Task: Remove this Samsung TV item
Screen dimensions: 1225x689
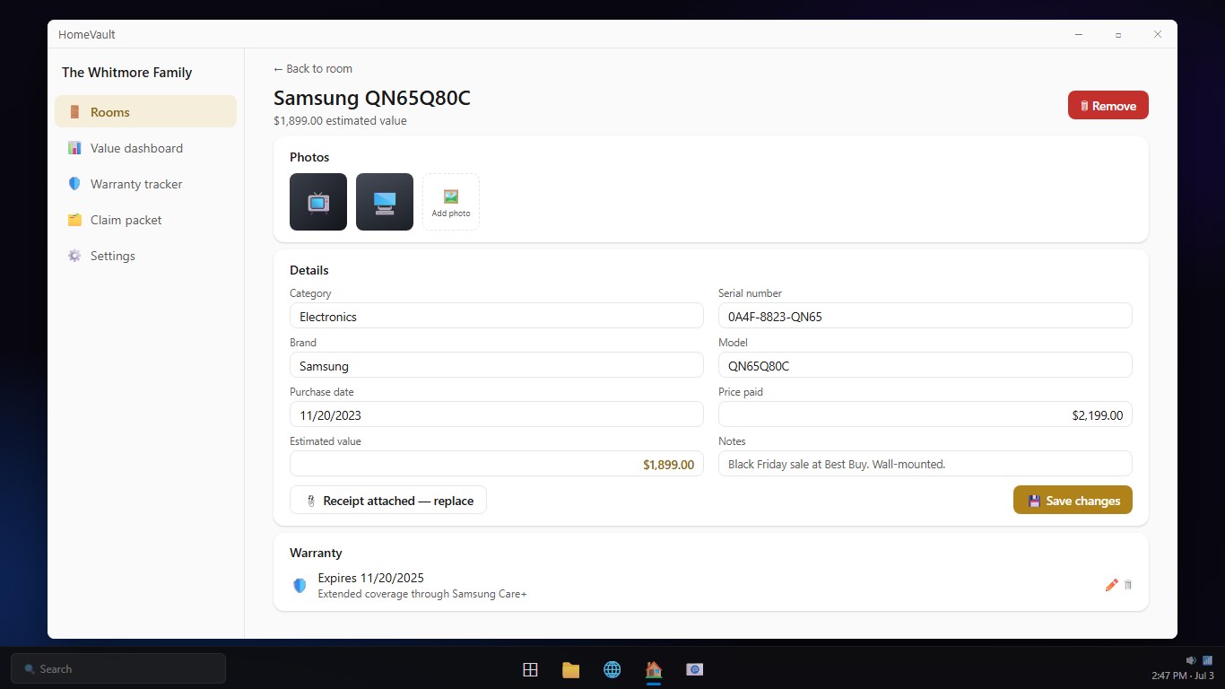Action: tap(1108, 105)
